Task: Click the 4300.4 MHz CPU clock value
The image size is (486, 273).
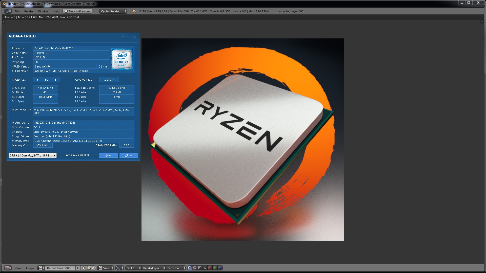Action: coord(46,88)
